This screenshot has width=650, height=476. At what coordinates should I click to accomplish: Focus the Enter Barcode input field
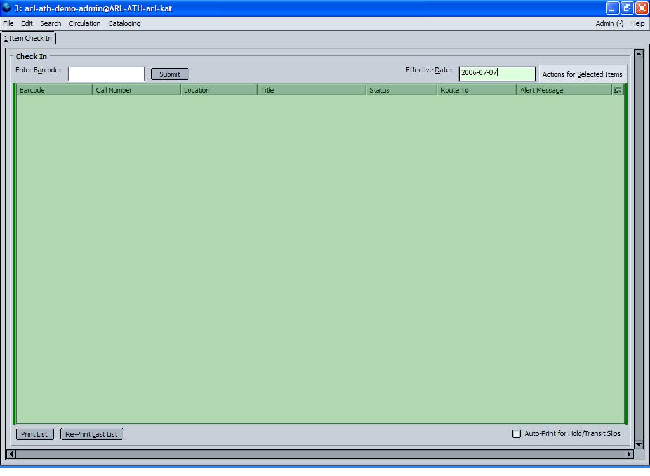point(106,74)
